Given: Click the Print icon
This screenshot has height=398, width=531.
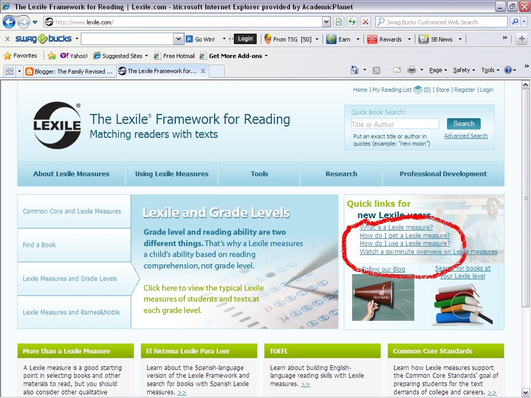Looking at the screenshot, I should 411,70.
